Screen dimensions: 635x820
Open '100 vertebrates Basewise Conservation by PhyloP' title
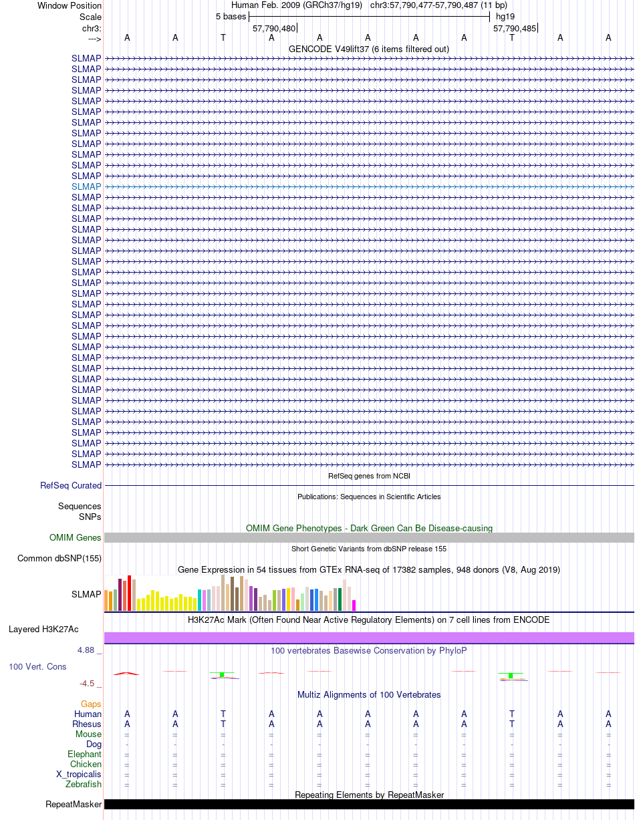[369, 650]
